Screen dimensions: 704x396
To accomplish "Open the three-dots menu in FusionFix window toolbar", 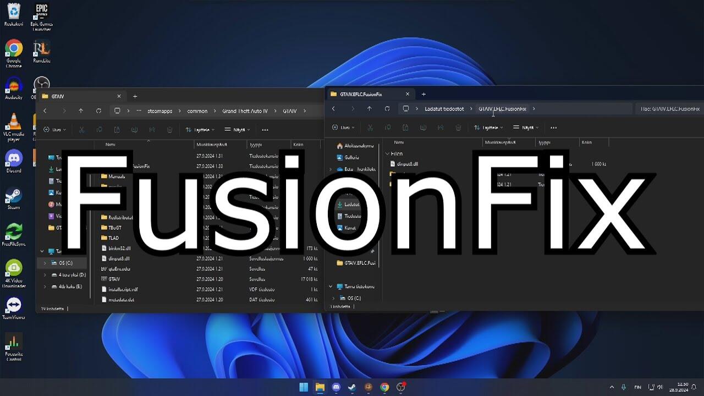I will 553,128.
